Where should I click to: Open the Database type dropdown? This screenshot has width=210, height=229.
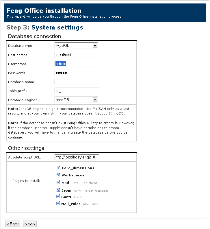pos(76,46)
